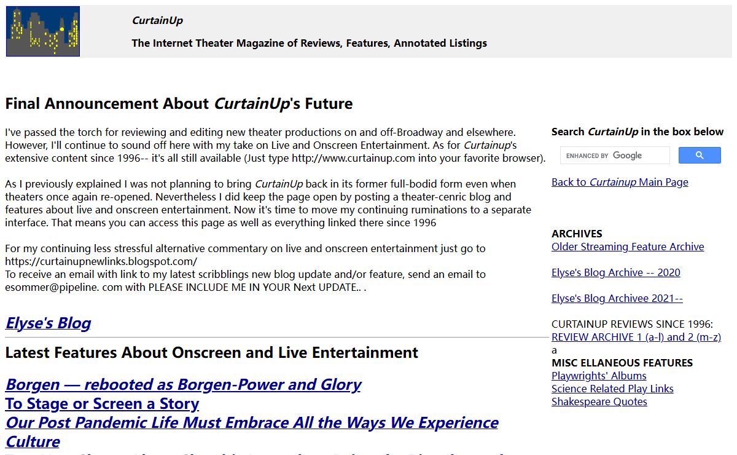The width and height of the screenshot is (737, 455).
Task: Open Elyse's Blog Archivee 2021-- link
Action: [x=617, y=298]
